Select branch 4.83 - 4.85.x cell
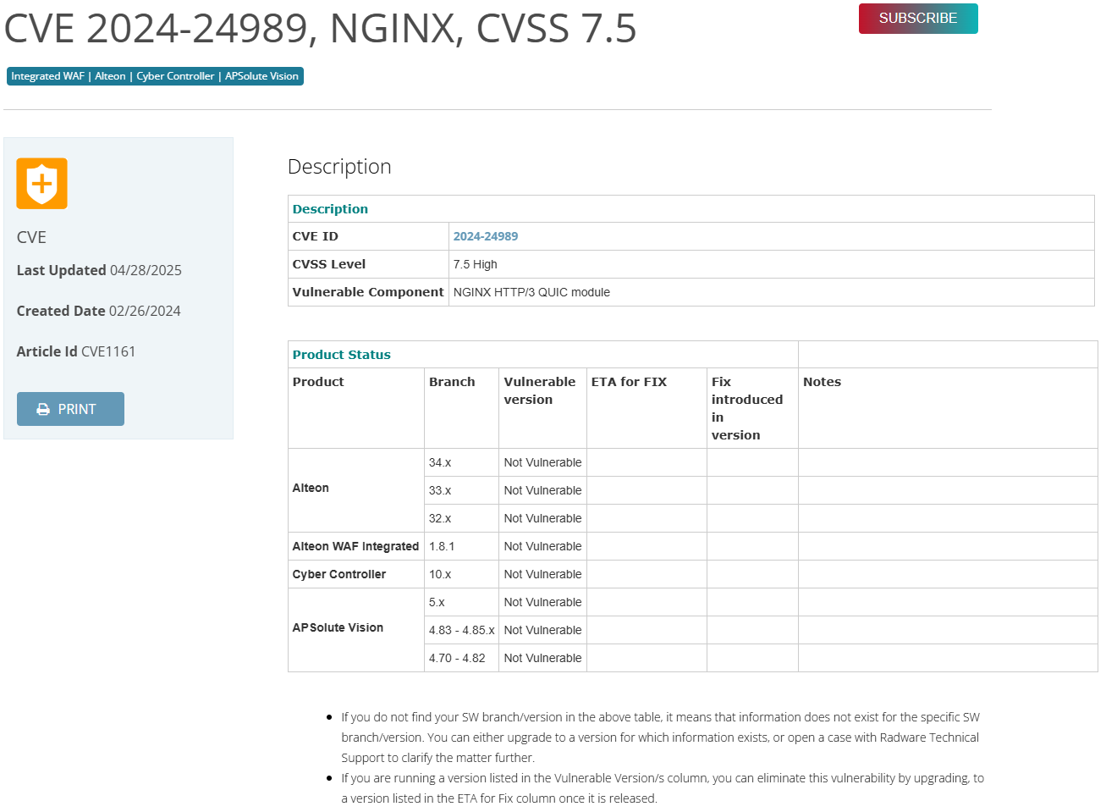This screenshot has height=812, width=1106. (461, 630)
